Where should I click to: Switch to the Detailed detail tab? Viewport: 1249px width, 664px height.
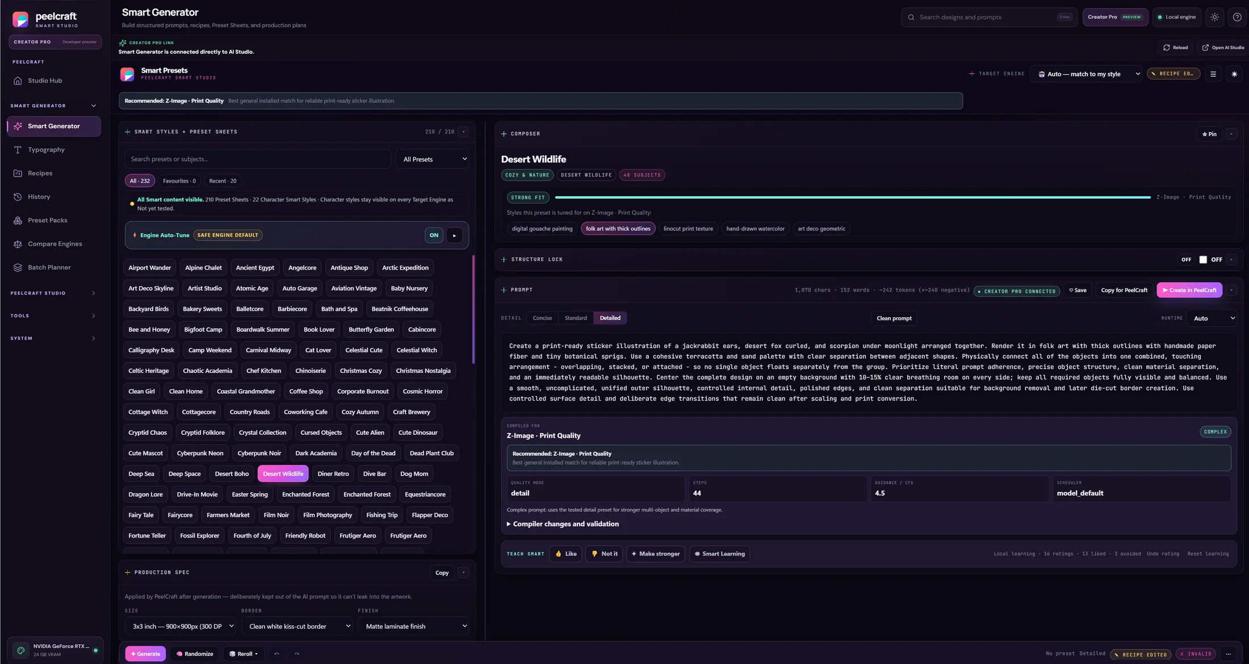[610, 318]
